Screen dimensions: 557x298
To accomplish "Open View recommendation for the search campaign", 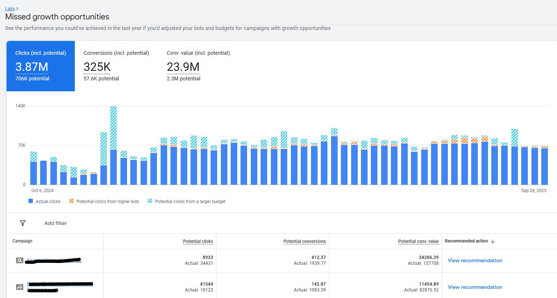I will point(475,260).
